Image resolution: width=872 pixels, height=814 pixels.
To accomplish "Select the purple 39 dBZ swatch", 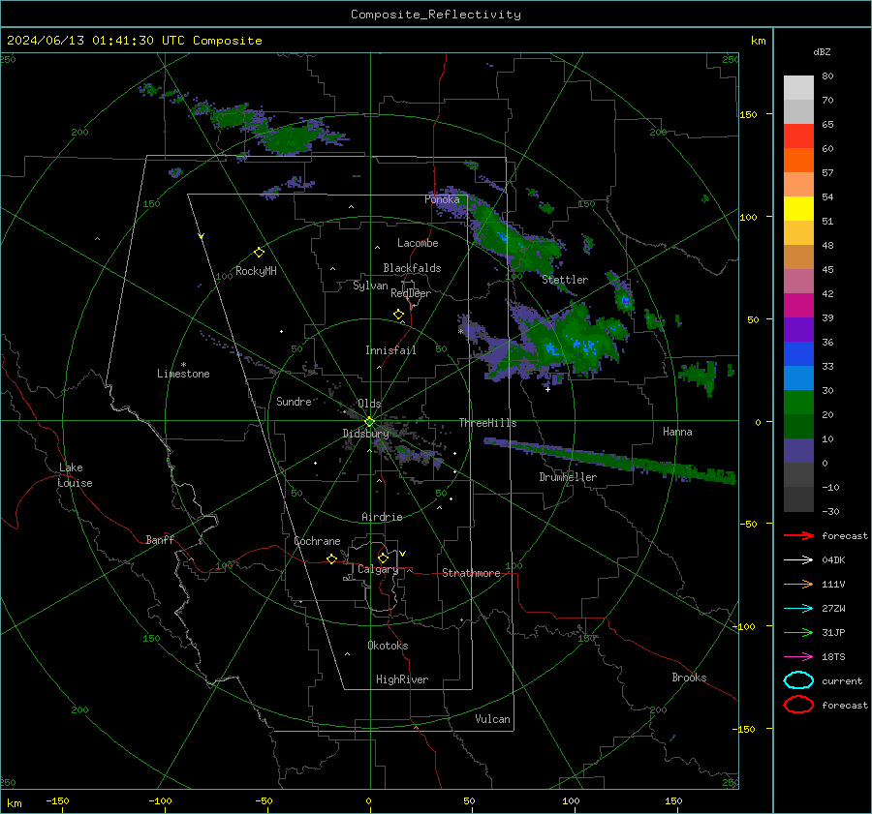I will click(798, 329).
